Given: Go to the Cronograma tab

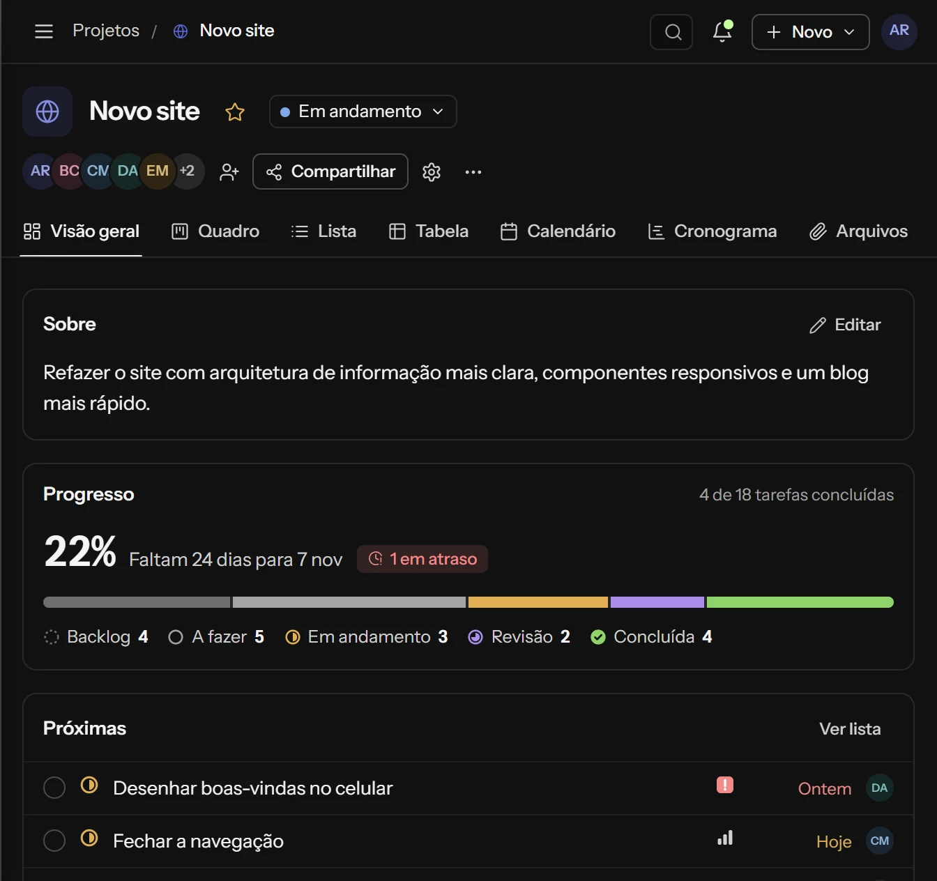Looking at the screenshot, I should click(x=712, y=231).
